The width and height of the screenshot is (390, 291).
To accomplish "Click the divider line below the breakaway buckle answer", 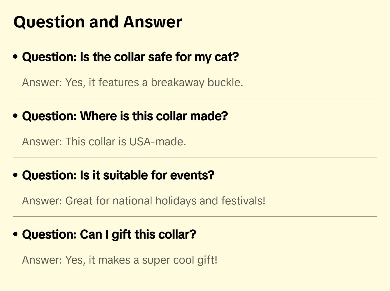I will (x=195, y=98).
